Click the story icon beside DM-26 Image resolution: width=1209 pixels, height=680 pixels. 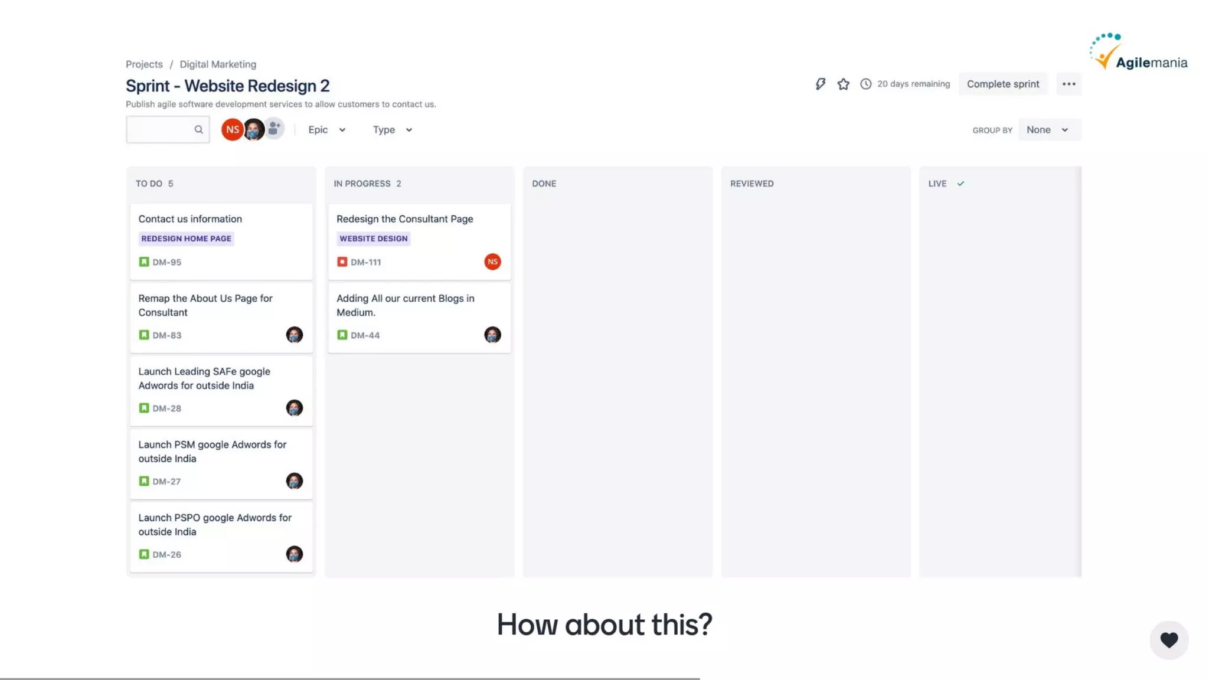(x=143, y=554)
